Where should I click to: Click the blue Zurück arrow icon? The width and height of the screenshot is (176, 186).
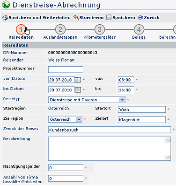pos(140,18)
